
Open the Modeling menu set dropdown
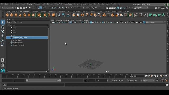pos(8,8)
